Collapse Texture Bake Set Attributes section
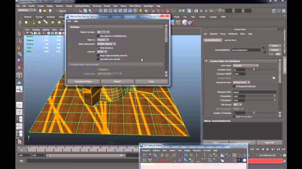 tap(206, 61)
